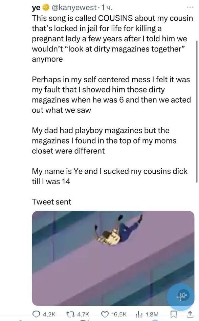Viewport: 199px width, 321px height.
Task: Open view analytics via the bar chart icon
Action: [139, 314]
